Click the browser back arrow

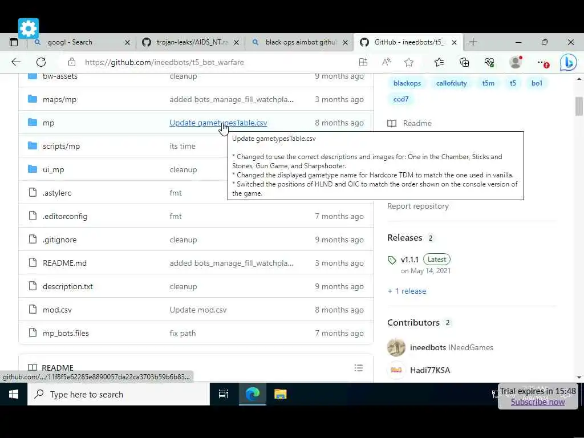tap(16, 62)
